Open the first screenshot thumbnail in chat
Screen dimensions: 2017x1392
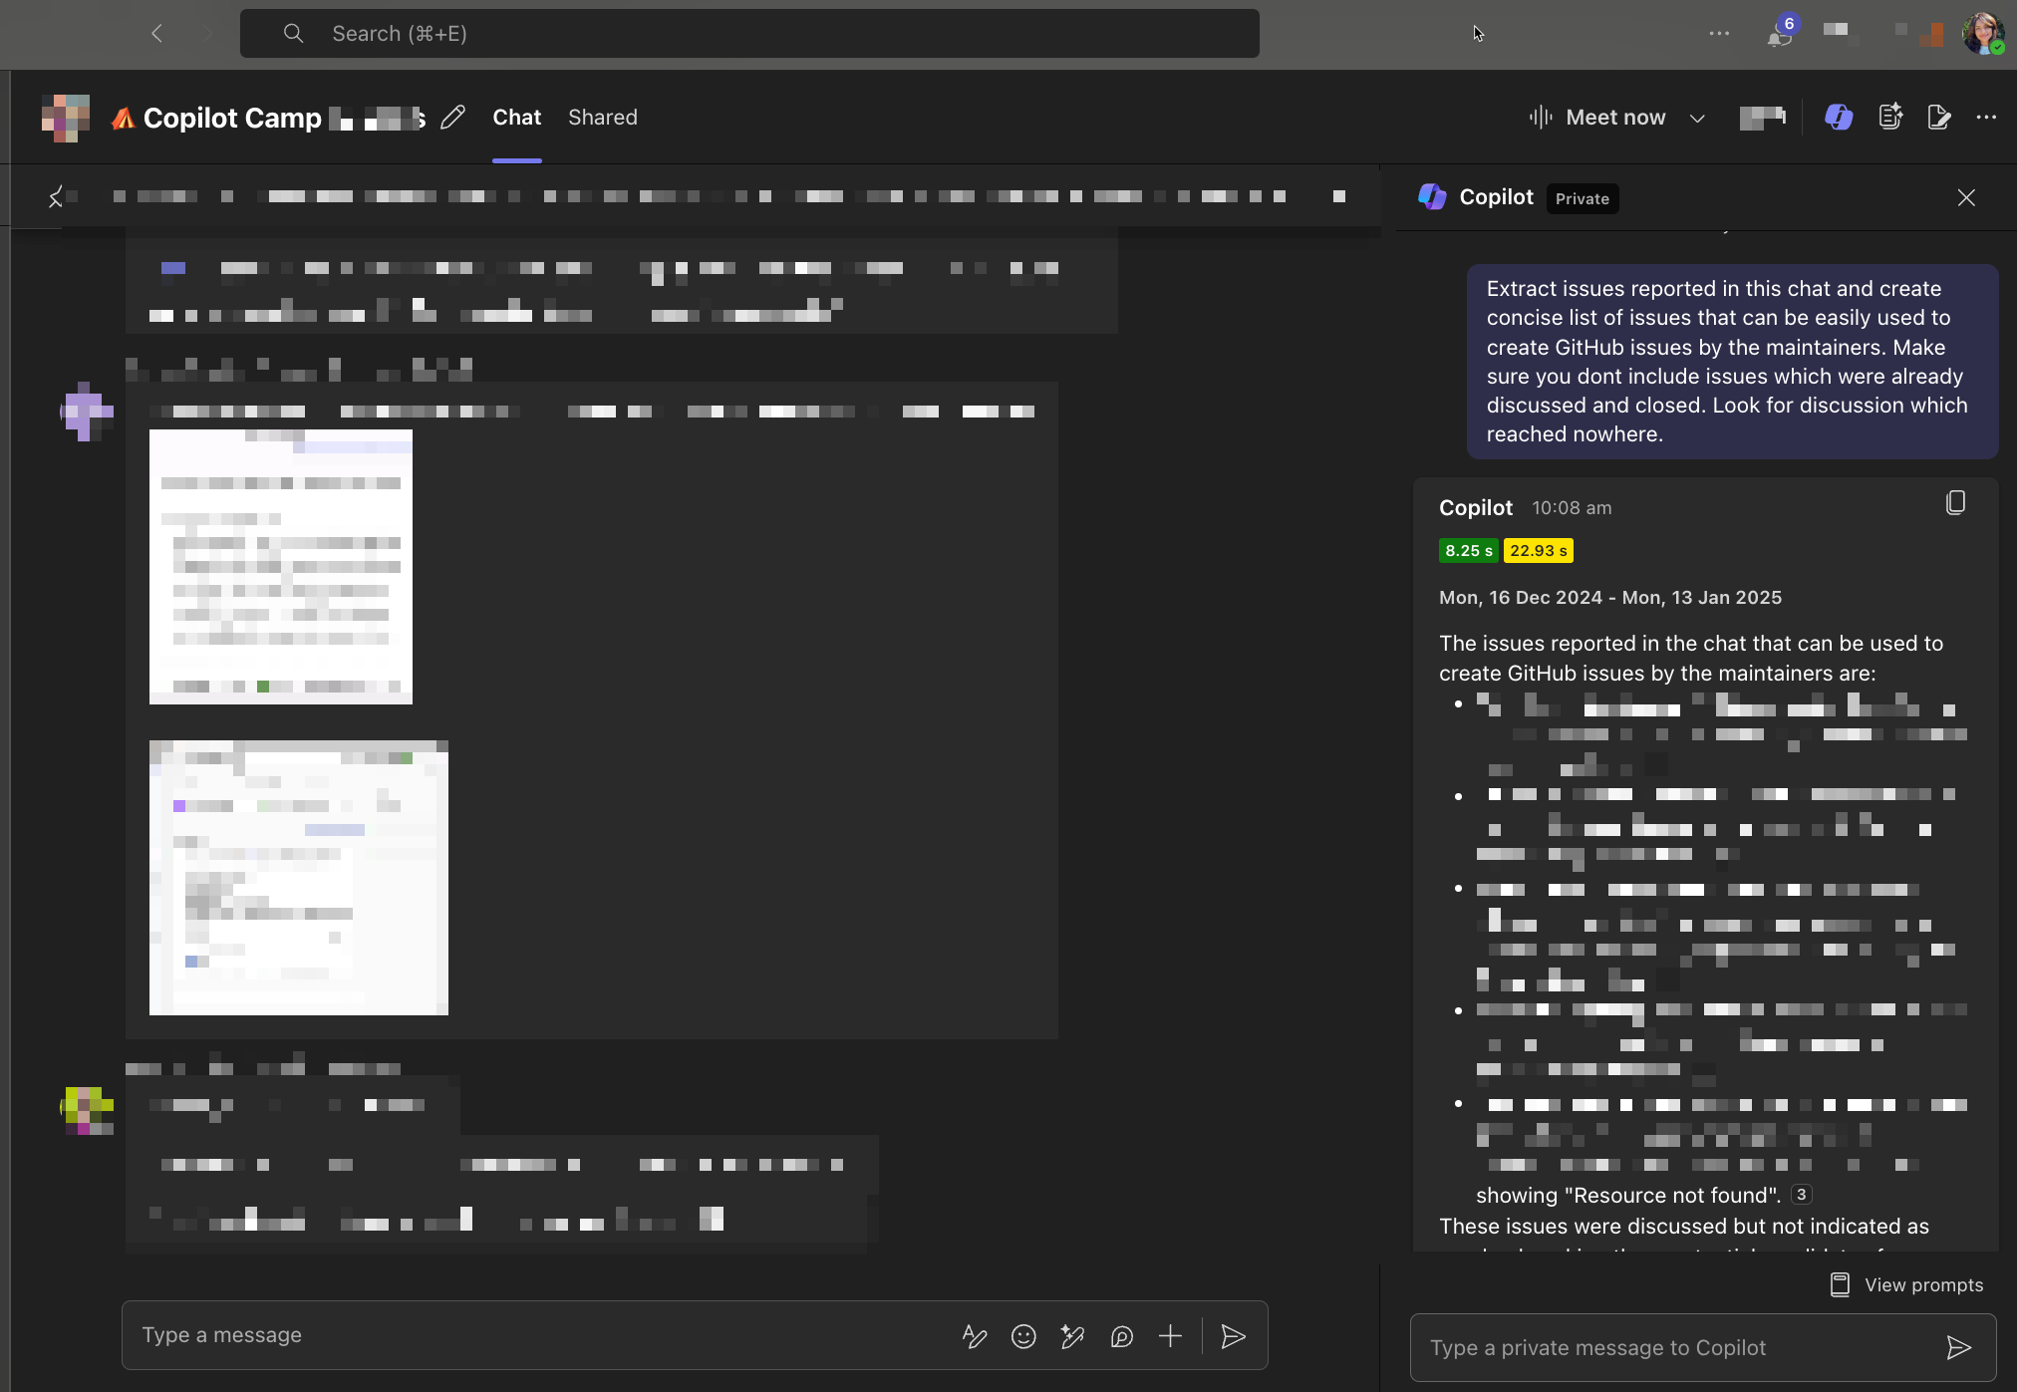(x=281, y=567)
